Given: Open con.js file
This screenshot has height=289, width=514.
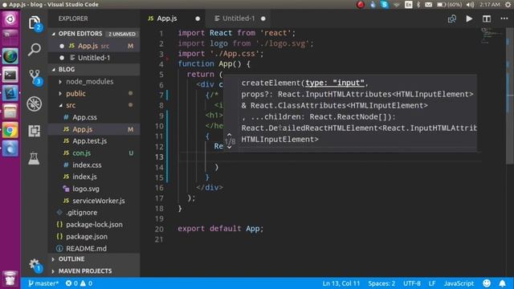Looking at the screenshot, I should pos(94,153).
